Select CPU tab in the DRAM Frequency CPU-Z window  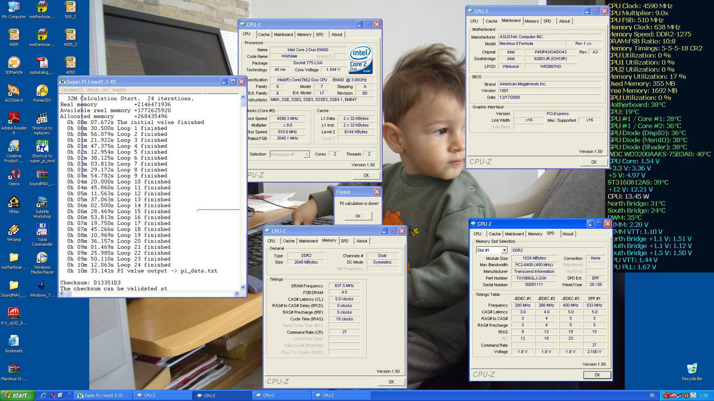point(271,241)
